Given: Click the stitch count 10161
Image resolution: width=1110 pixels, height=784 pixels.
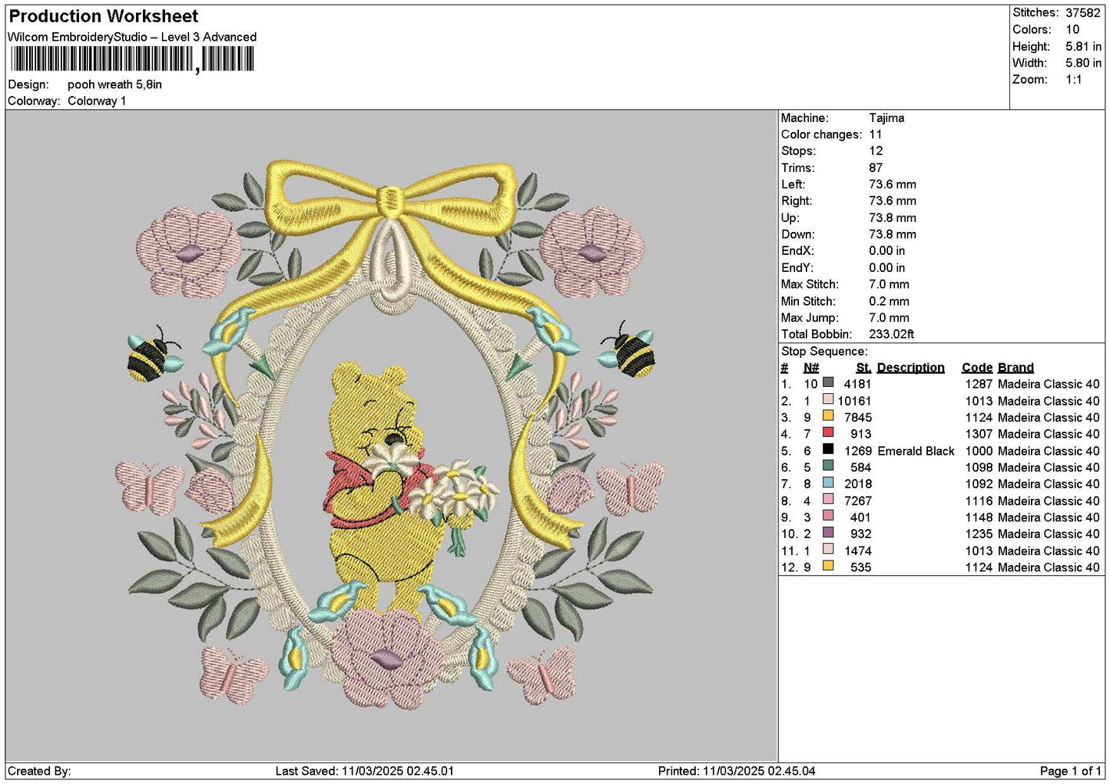Looking at the screenshot, I should click(x=855, y=401).
